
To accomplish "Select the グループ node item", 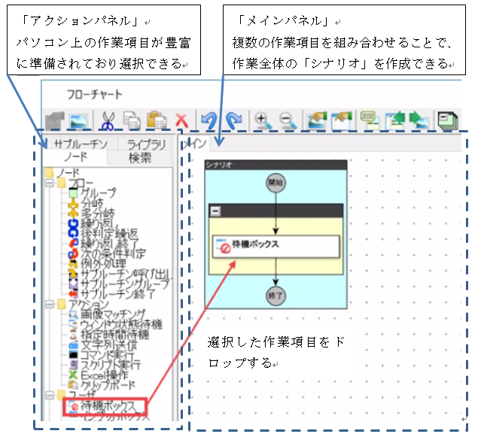I will 93,193.
